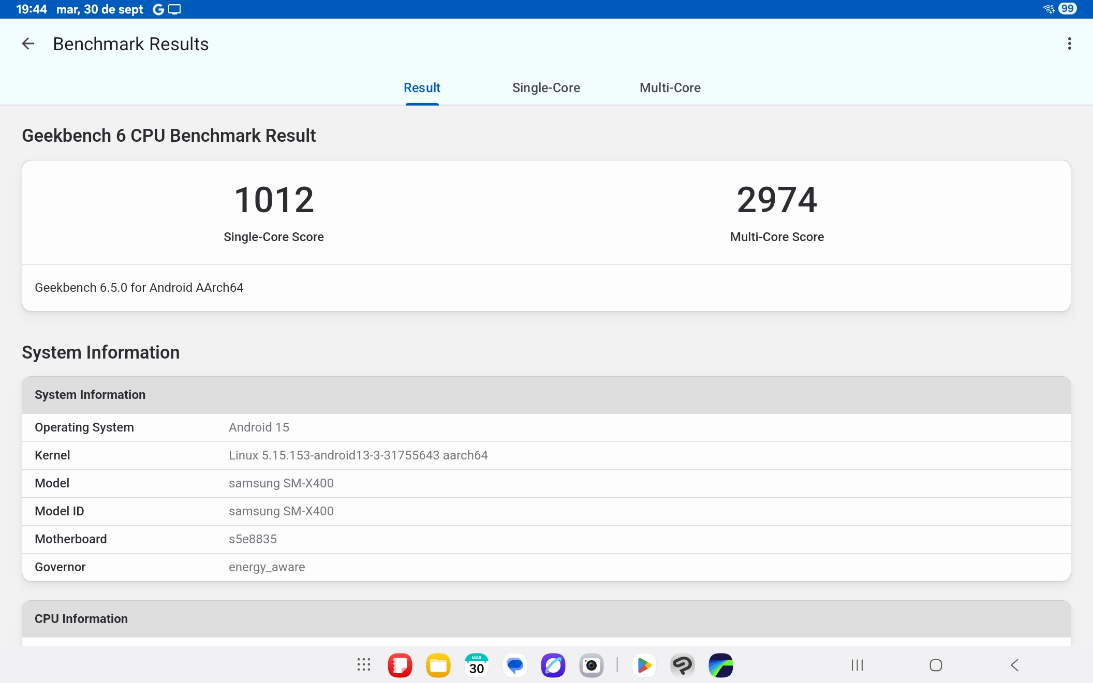
Task: Open Samsung Internet browser
Action: (553, 665)
